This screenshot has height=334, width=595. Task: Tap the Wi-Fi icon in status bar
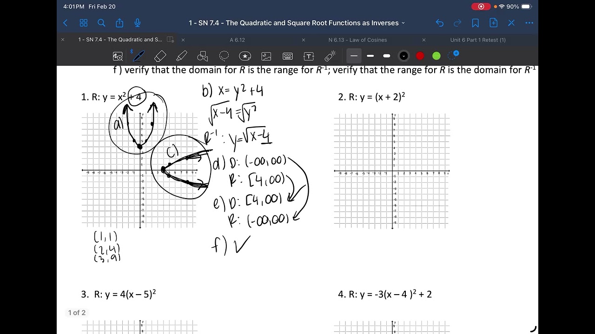point(502,6)
